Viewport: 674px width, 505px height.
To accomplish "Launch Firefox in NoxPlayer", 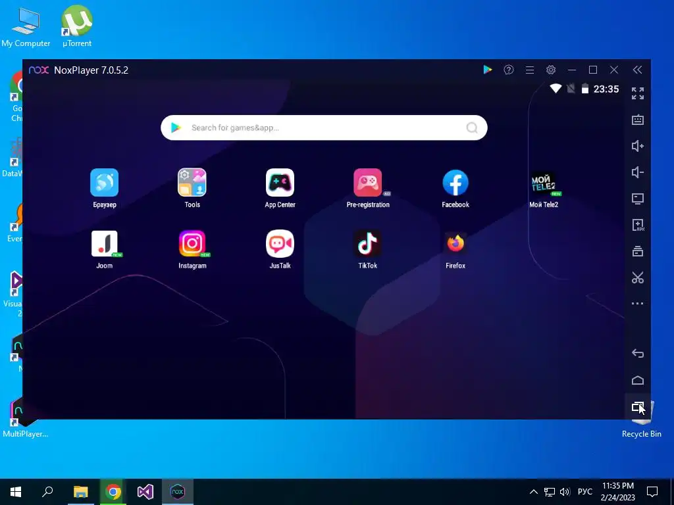I will 455,244.
